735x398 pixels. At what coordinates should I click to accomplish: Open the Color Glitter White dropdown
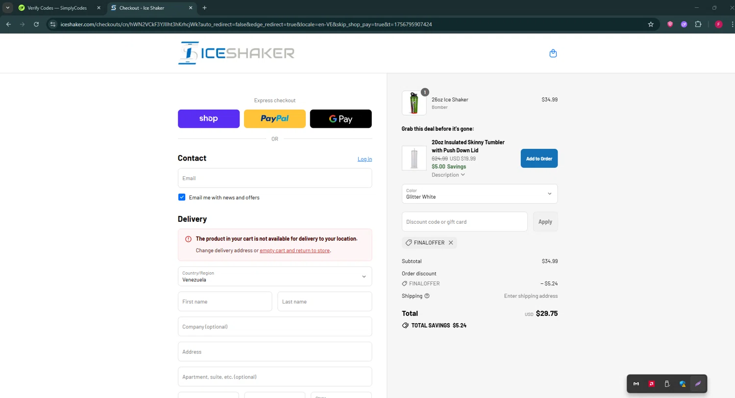[x=480, y=194]
